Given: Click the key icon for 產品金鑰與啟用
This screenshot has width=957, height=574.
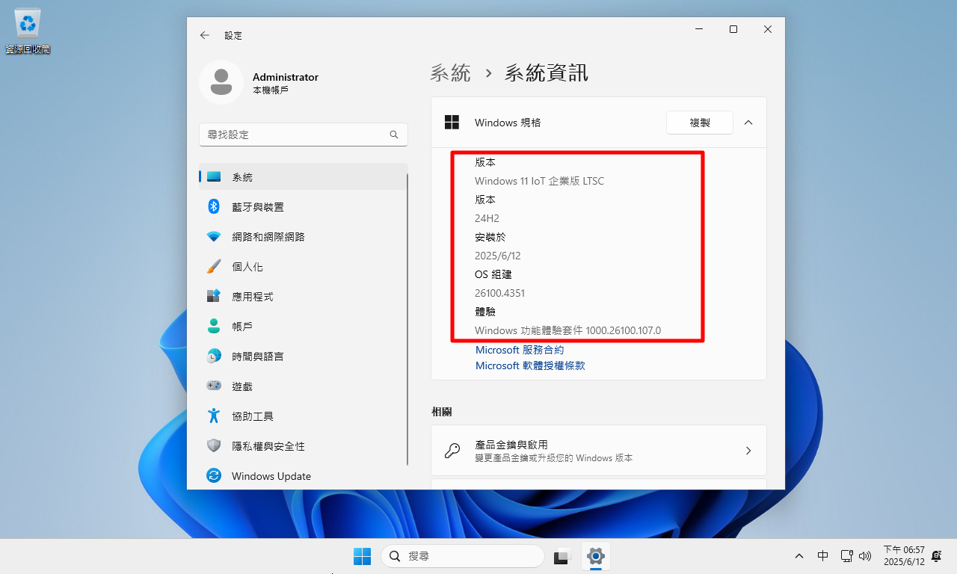Looking at the screenshot, I should coord(452,451).
